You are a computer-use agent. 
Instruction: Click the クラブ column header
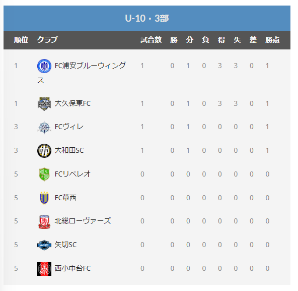[47, 40]
